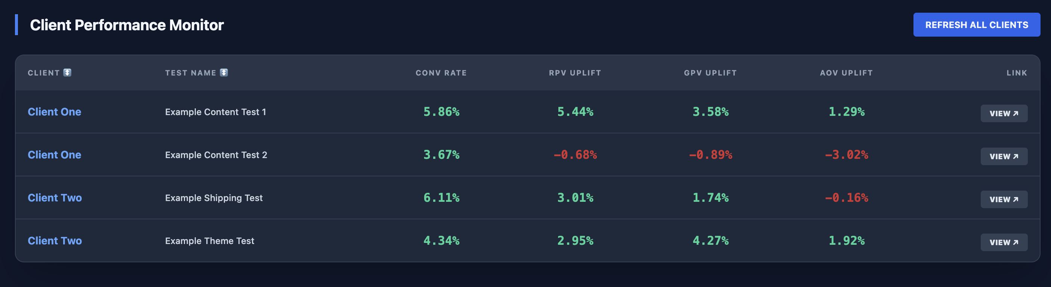Select the Example Content Test 1 name
This screenshot has width=1051, height=287.
(215, 112)
